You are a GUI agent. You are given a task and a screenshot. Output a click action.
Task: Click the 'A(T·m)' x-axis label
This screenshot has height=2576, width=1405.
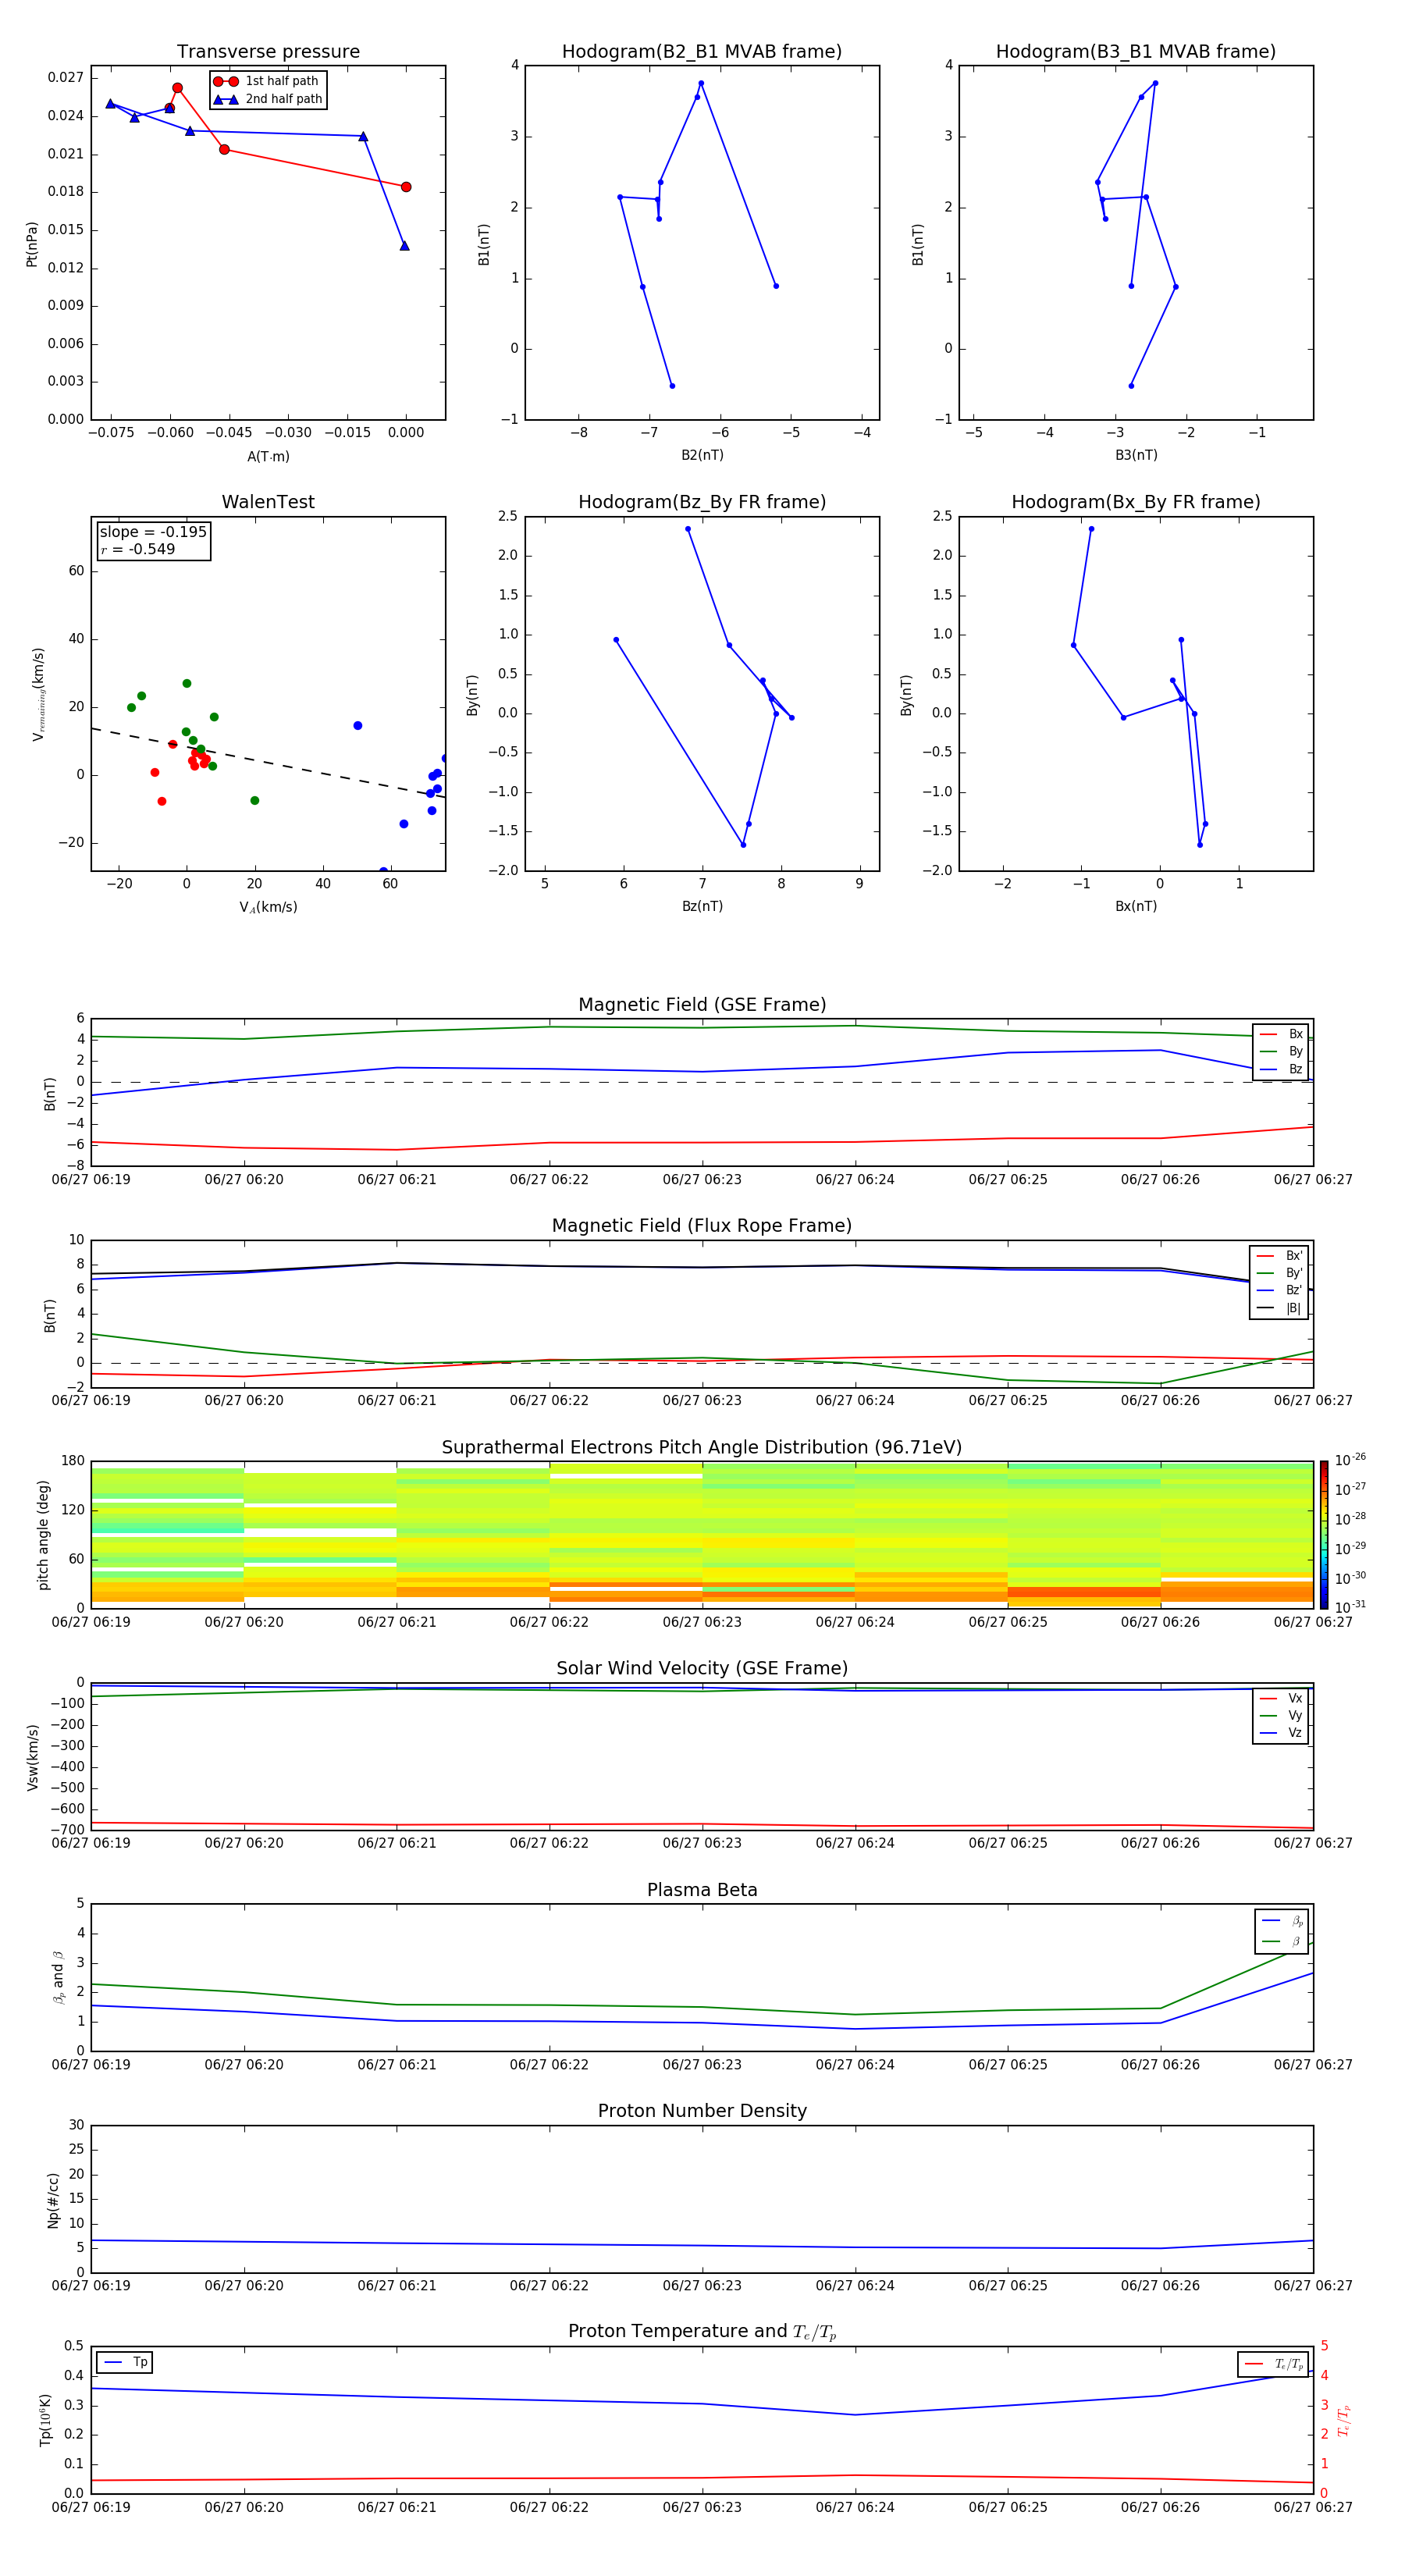268,456
